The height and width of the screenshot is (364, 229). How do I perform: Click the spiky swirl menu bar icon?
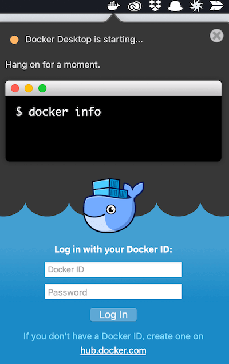pos(196,6)
